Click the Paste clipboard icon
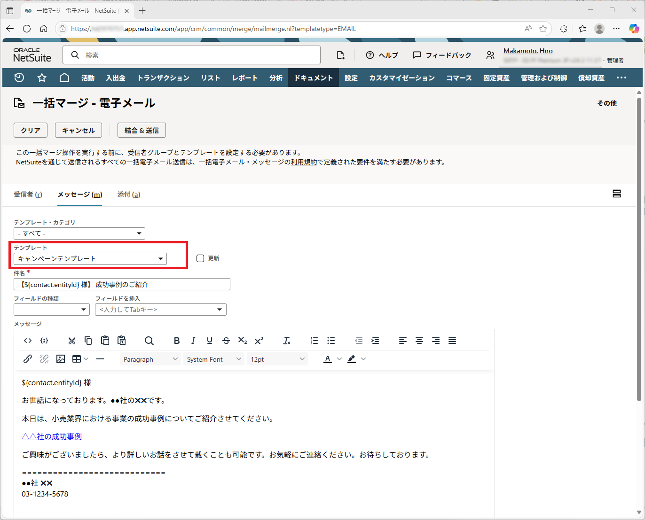 [105, 341]
